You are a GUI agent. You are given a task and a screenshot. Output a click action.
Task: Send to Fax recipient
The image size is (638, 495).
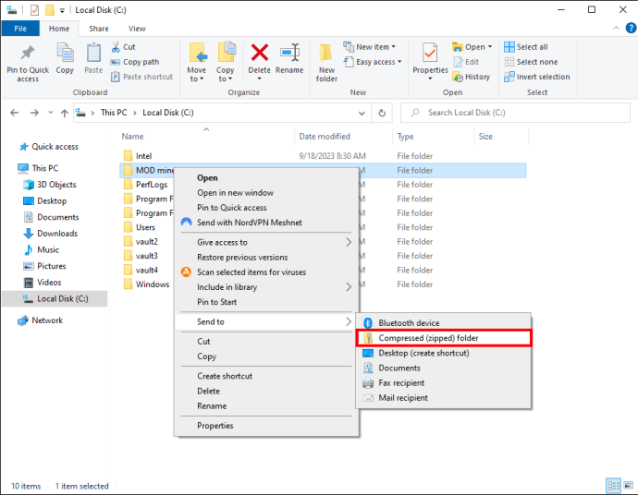tap(444, 383)
